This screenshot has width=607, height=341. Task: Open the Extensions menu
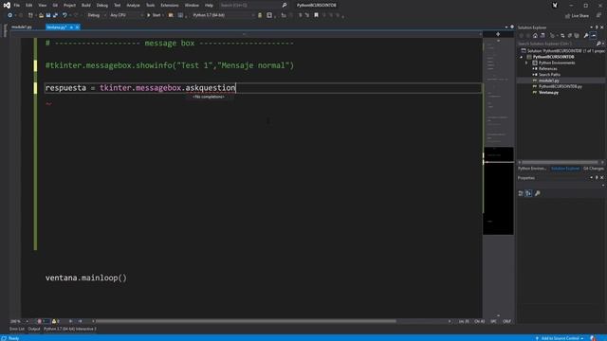[170, 6]
